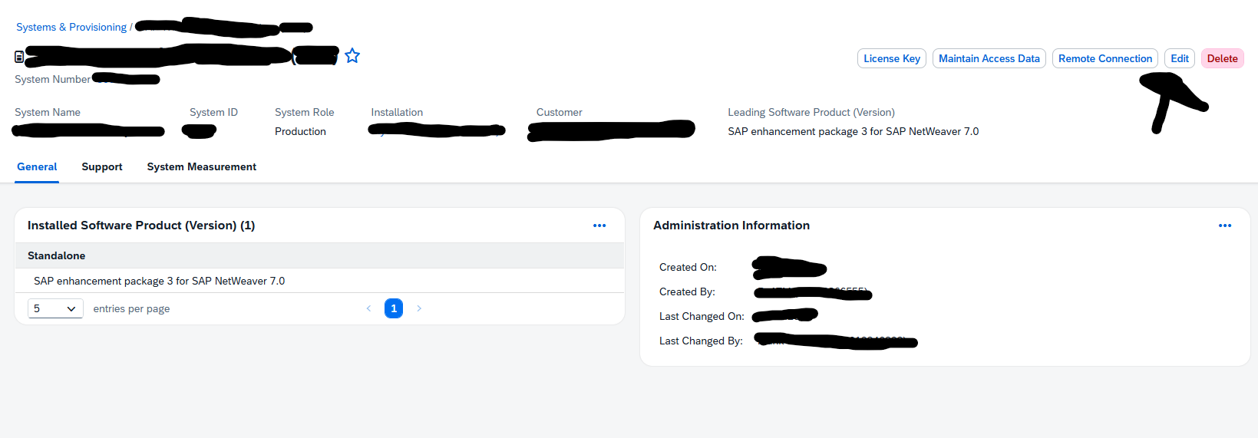Select SAP enhancement package 3 table row
The width and height of the screenshot is (1258, 438).
(319, 281)
